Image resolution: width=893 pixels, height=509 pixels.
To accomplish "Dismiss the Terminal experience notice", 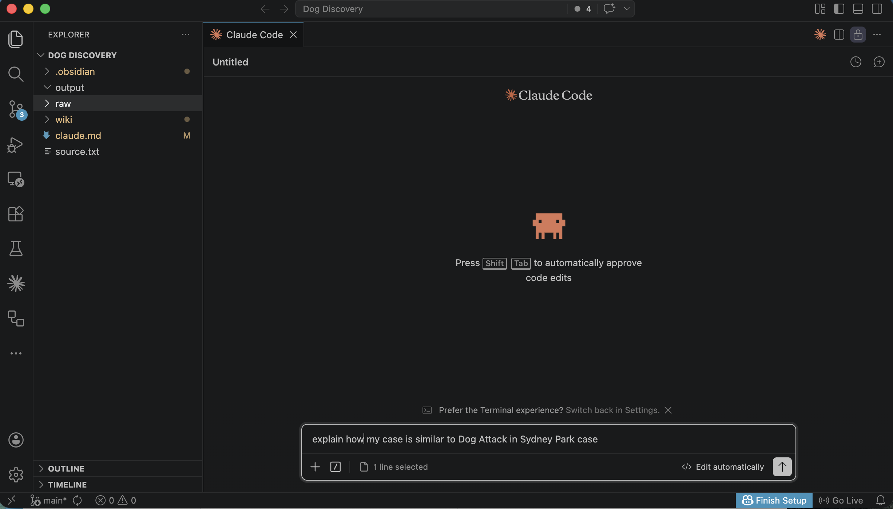I will [x=668, y=410].
